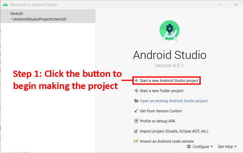
Task: Click the Import project icon
Action: tap(136, 131)
